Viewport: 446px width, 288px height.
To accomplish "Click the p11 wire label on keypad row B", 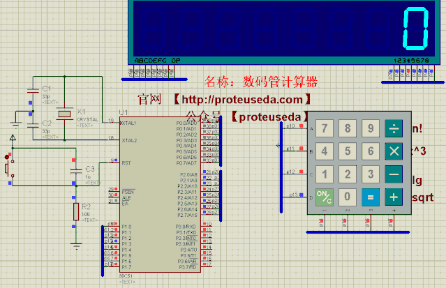I will (x=290, y=149).
